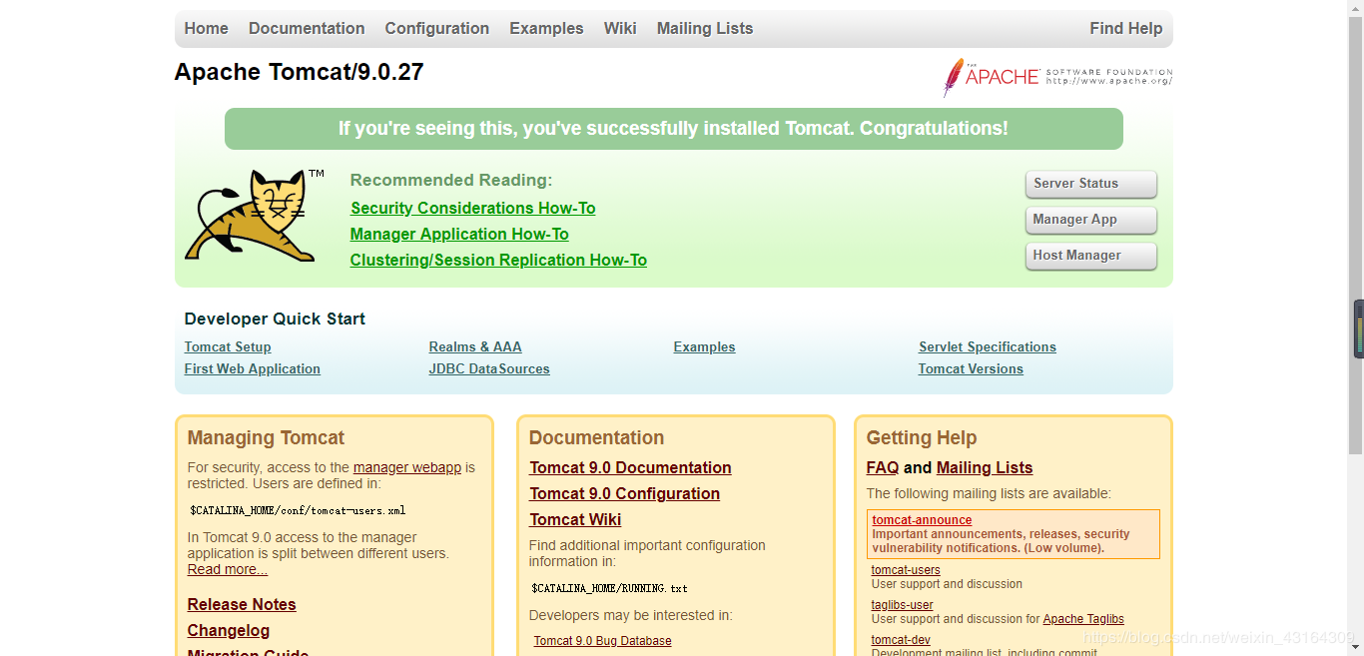
Task: Open Manager Application How-To link
Action: tap(459, 234)
